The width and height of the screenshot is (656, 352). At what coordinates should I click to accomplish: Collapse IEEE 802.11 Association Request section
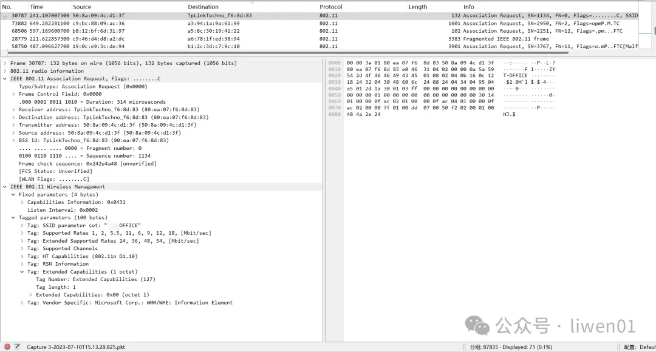click(x=5, y=79)
